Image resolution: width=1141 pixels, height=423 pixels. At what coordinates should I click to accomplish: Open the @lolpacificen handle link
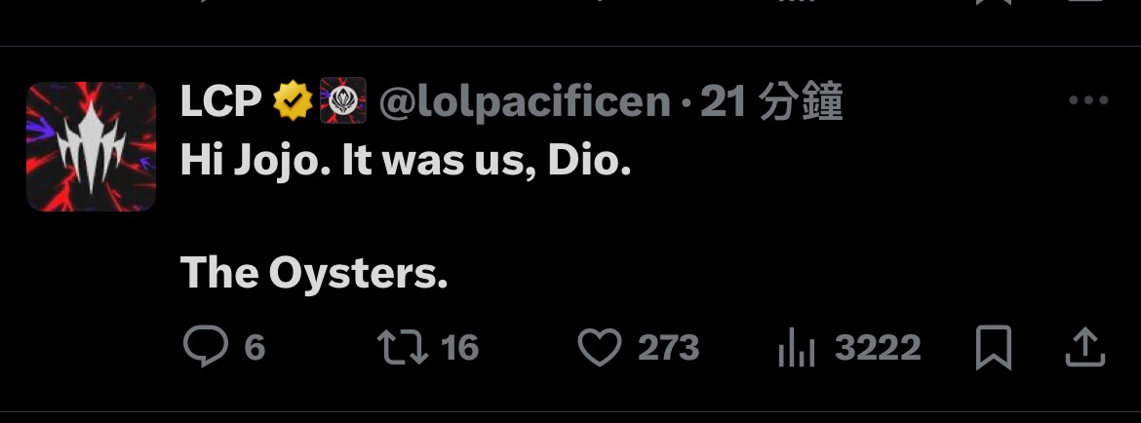[525, 101]
